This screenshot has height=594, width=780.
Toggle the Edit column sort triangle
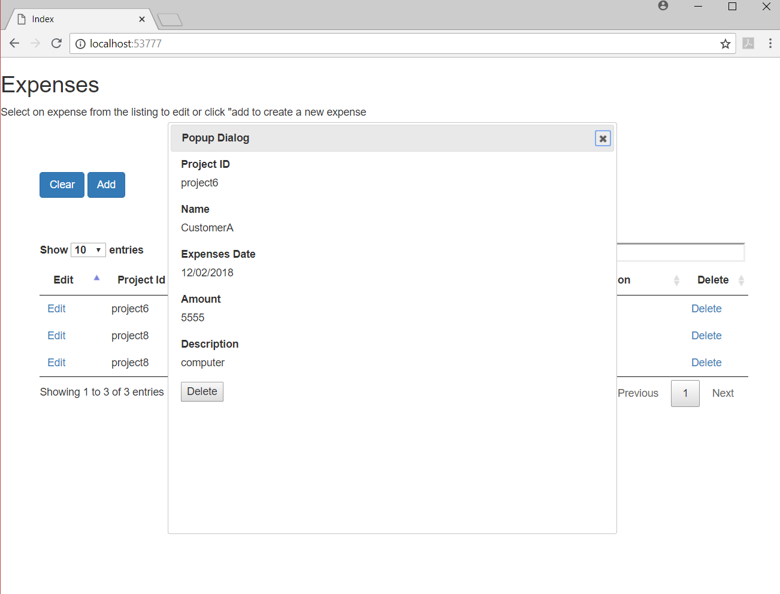(96, 278)
